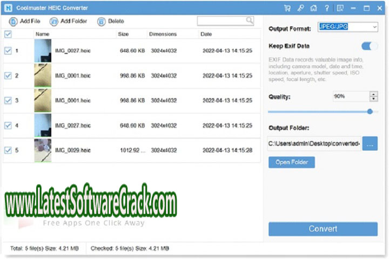The width and height of the screenshot is (389, 259).
Task: Click the Delete label
Action: click(116, 22)
